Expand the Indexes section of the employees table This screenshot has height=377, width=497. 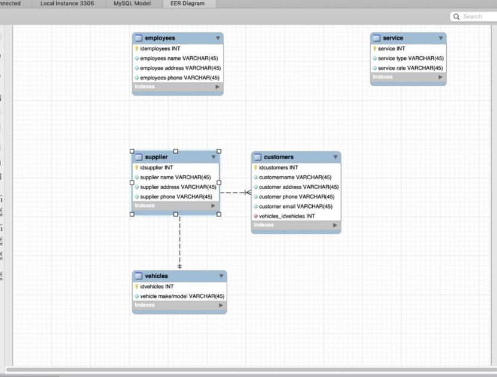218,87
